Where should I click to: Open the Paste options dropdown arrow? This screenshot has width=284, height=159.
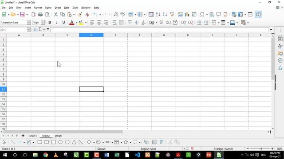coord(74,15)
